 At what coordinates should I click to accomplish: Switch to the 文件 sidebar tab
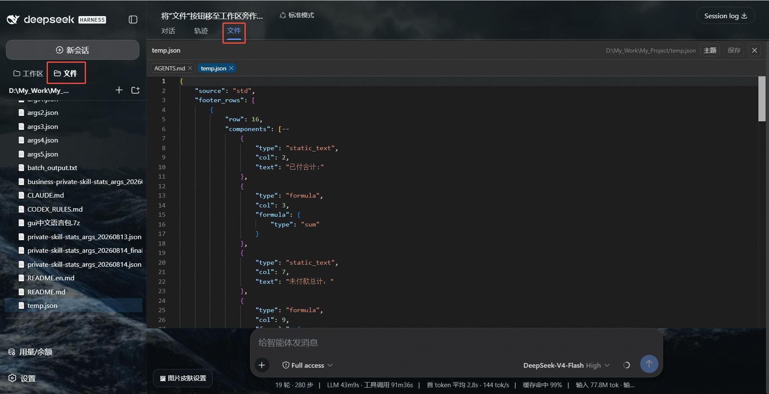tap(66, 73)
